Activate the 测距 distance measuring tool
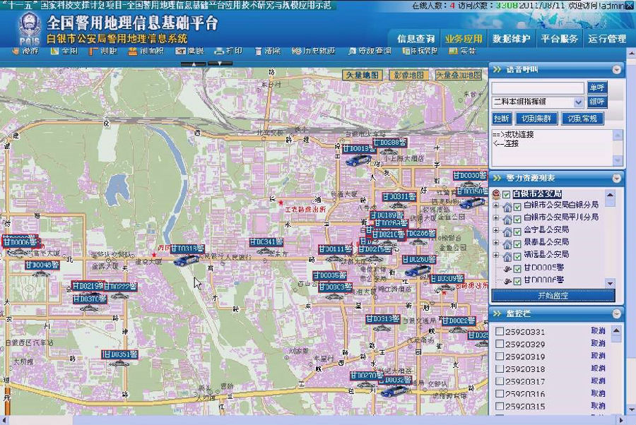Viewport: 636px width, 425px height. pyautogui.click(x=103, y=51)
